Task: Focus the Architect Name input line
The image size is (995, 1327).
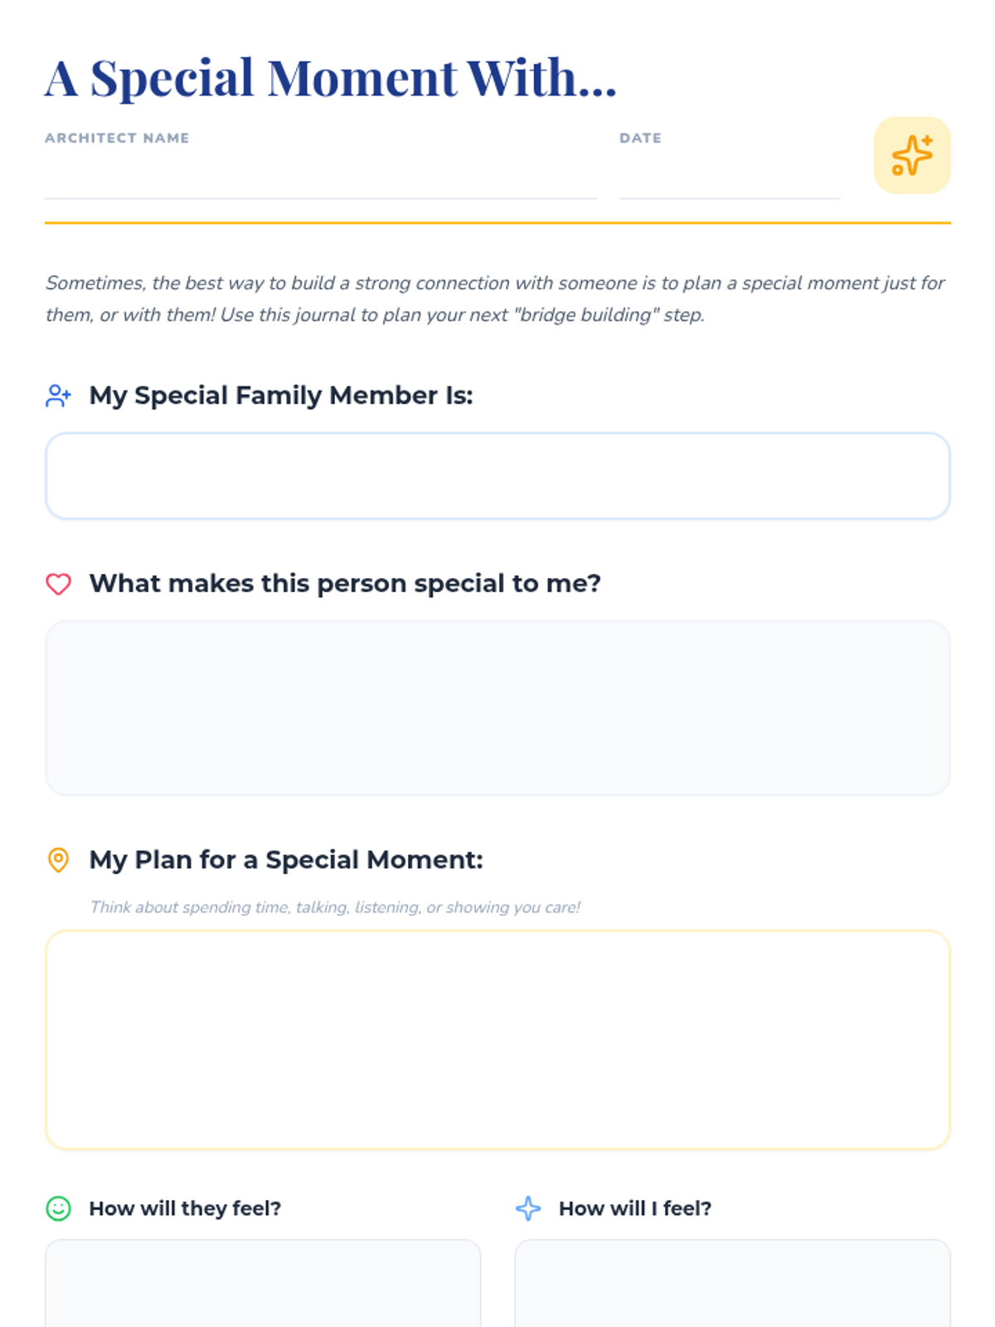Action: pyautogui.click(x=320, y=178)
